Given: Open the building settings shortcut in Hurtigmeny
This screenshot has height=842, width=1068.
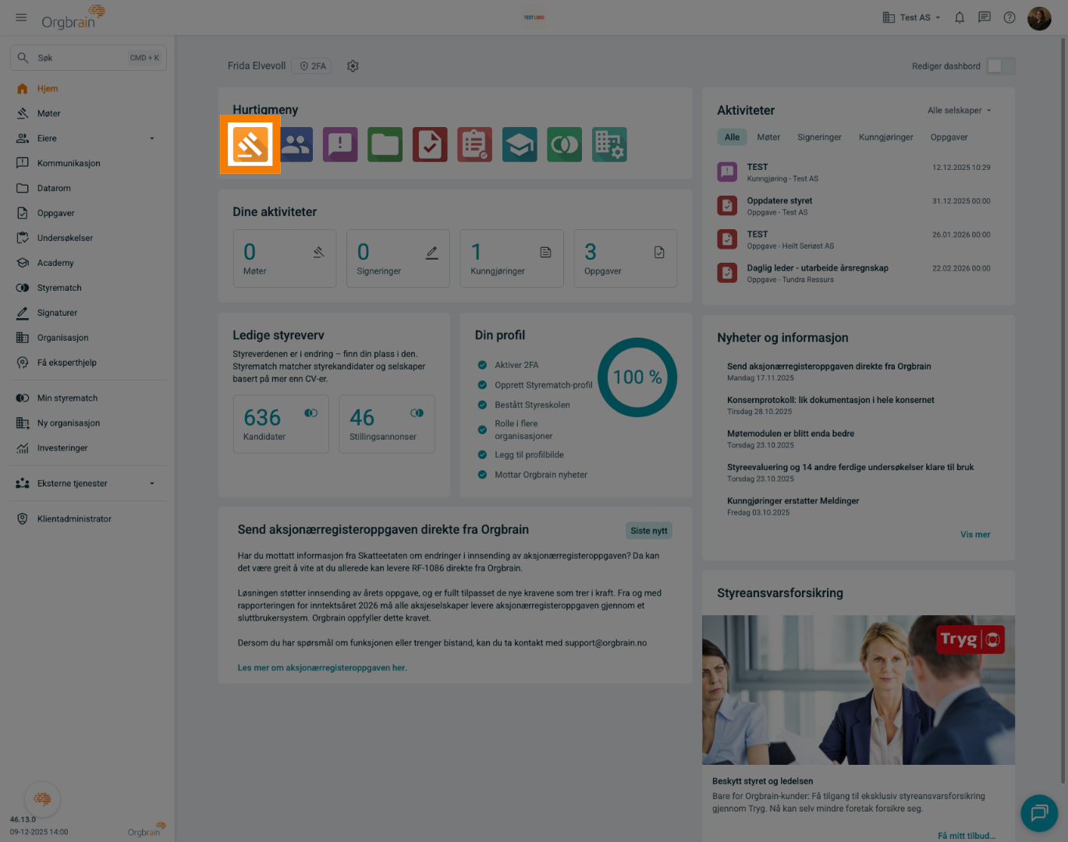Looking at the screenshot, I should click(609, 145).
